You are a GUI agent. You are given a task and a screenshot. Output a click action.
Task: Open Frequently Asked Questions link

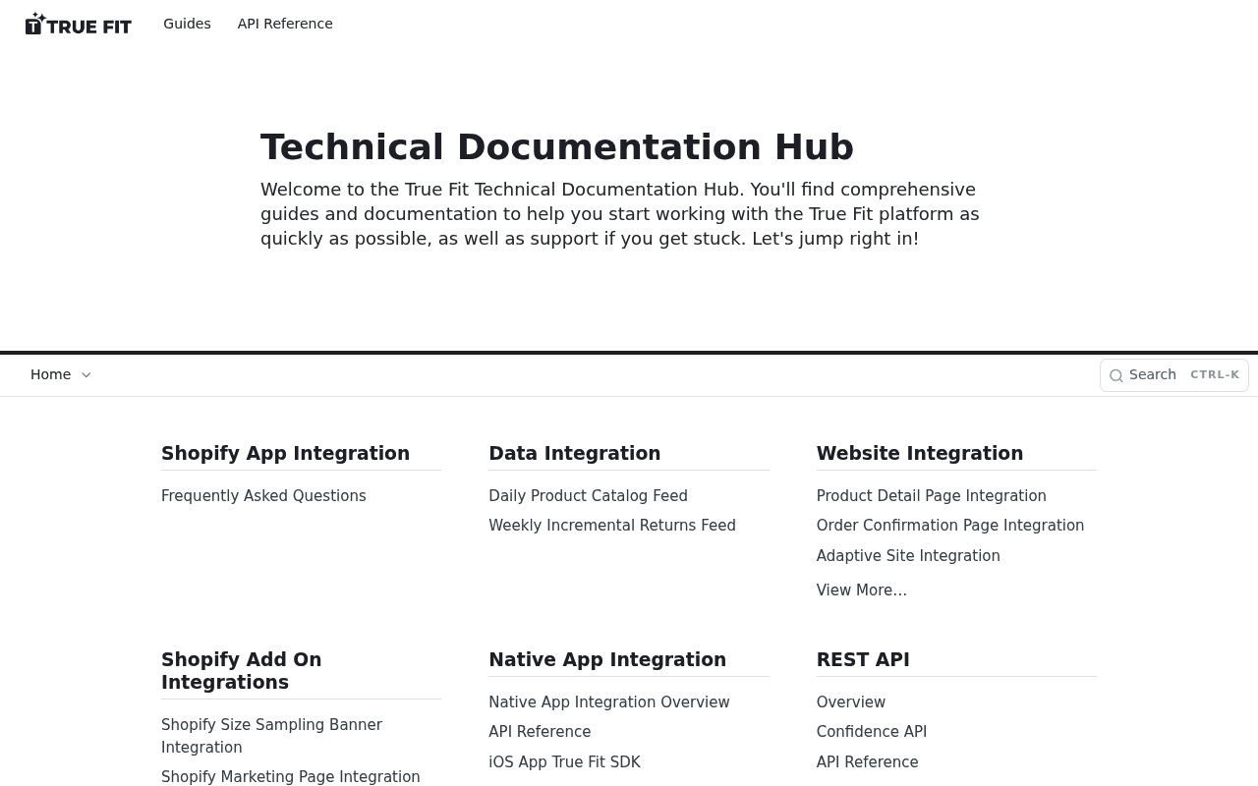pyautogui.click(x=263, y=496)
